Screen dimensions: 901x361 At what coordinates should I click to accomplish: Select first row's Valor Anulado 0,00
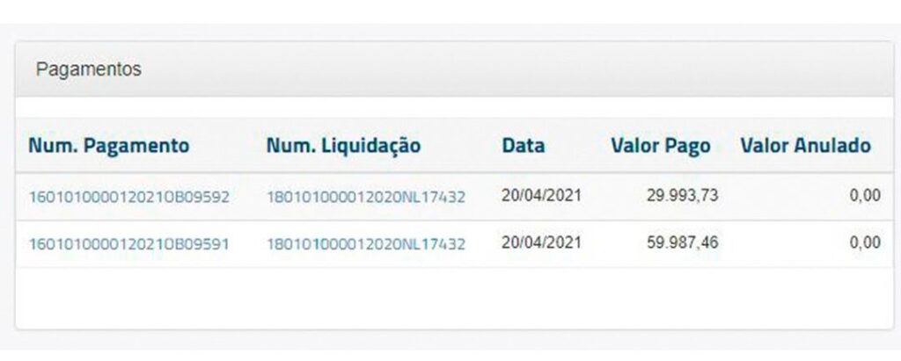(865, 197)
